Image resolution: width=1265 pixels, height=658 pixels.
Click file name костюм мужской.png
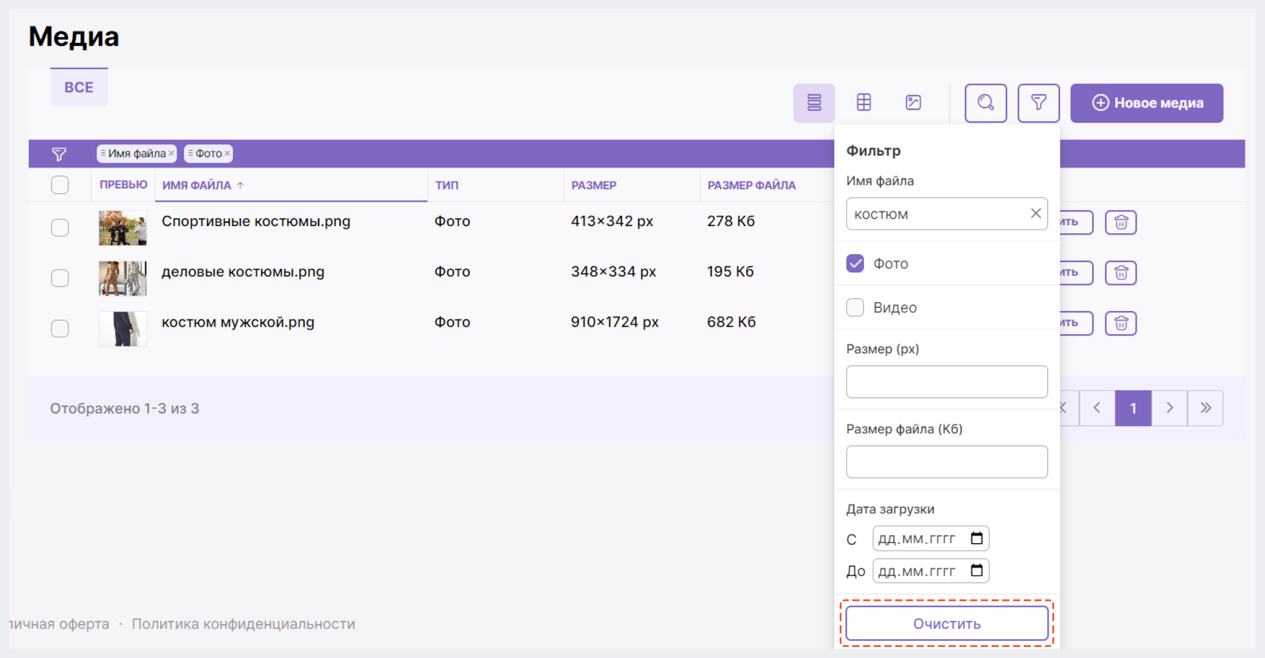[x=238, y=322]
